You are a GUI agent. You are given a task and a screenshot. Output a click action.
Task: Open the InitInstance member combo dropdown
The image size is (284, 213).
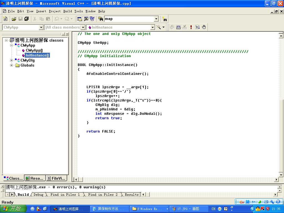point(153,27)
